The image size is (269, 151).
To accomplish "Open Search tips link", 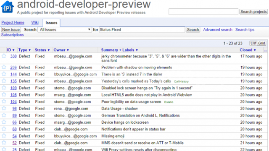I will tap(245, 30).
